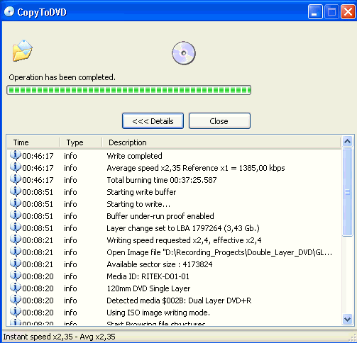
Task: Click info icon in Detected media row
Action: 16,300
